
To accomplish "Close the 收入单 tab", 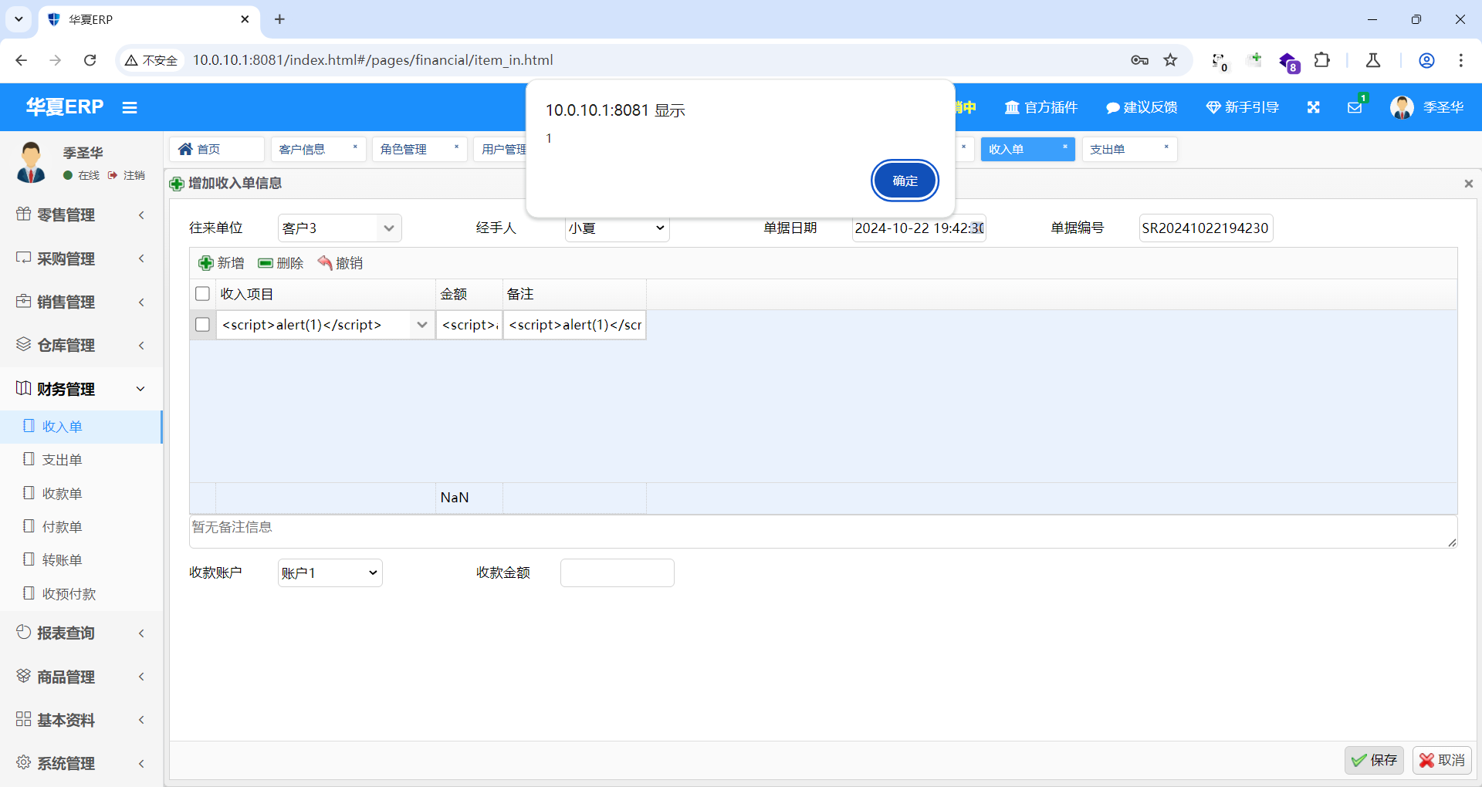I will [1065, 147].
